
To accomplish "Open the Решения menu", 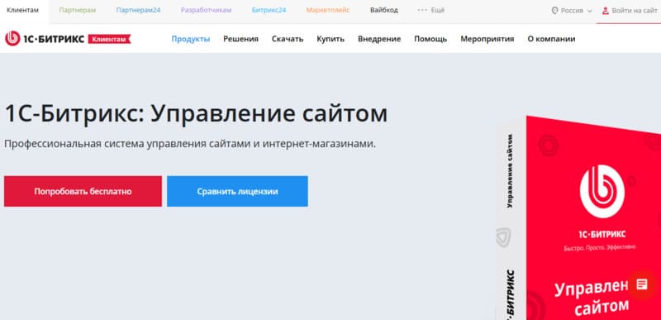I will (240, 39).
